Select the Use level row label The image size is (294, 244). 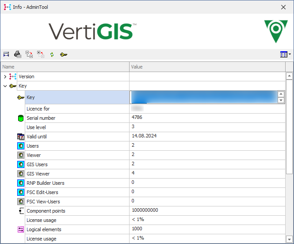click(x=36, y=127)
